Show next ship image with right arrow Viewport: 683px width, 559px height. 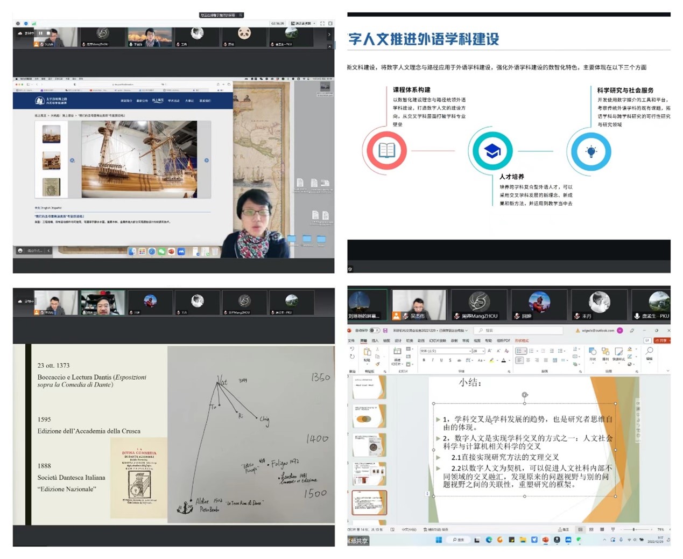pyautogui.click(x=207, y=160)
